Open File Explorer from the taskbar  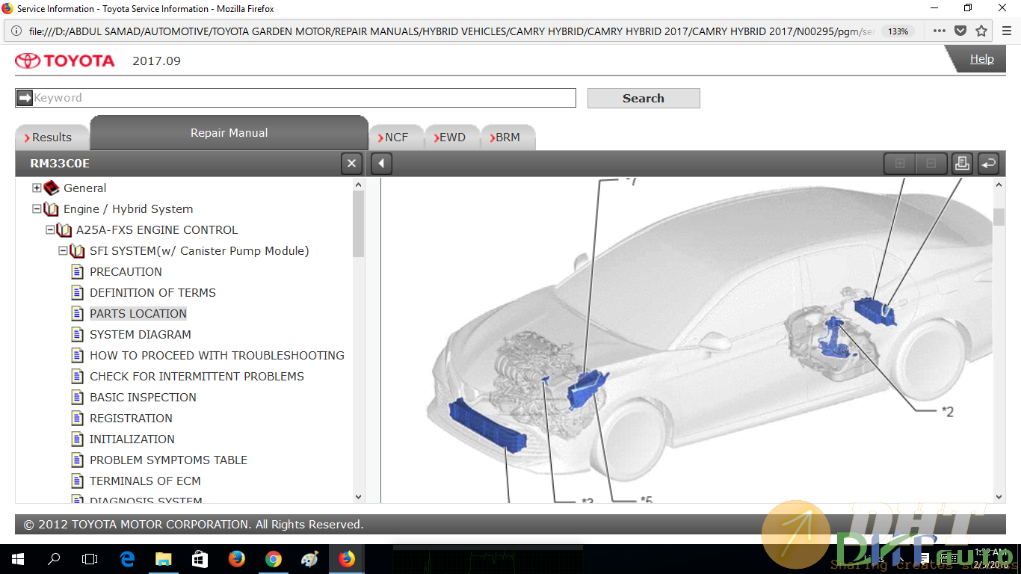tap(163, 559)
